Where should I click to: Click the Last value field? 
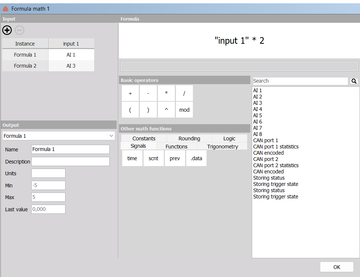pos(49,209)
